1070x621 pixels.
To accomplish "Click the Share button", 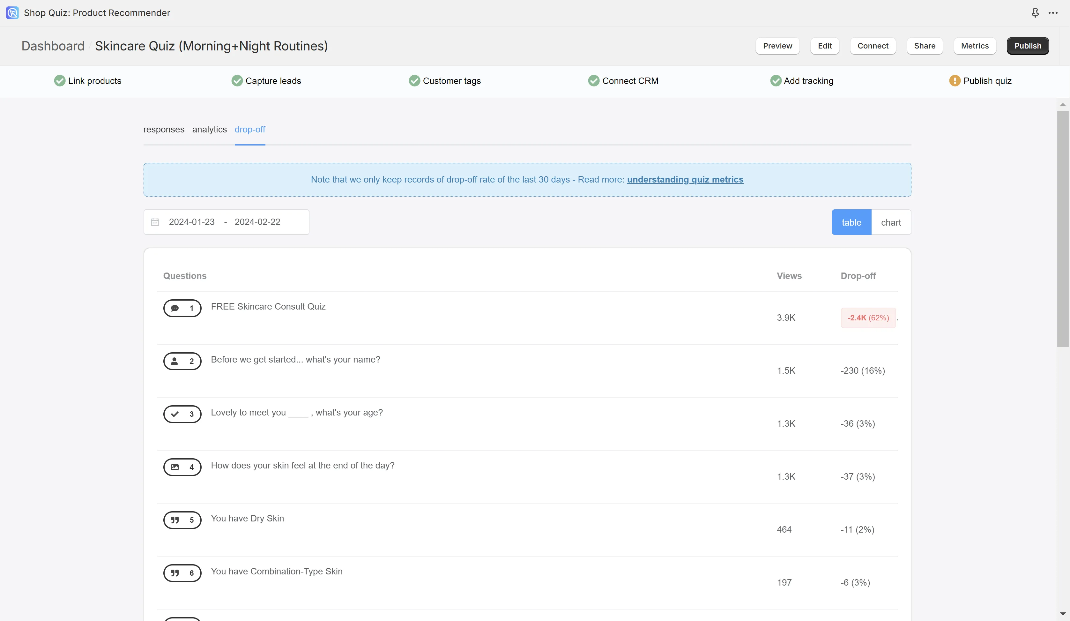I will coord(925,46).
